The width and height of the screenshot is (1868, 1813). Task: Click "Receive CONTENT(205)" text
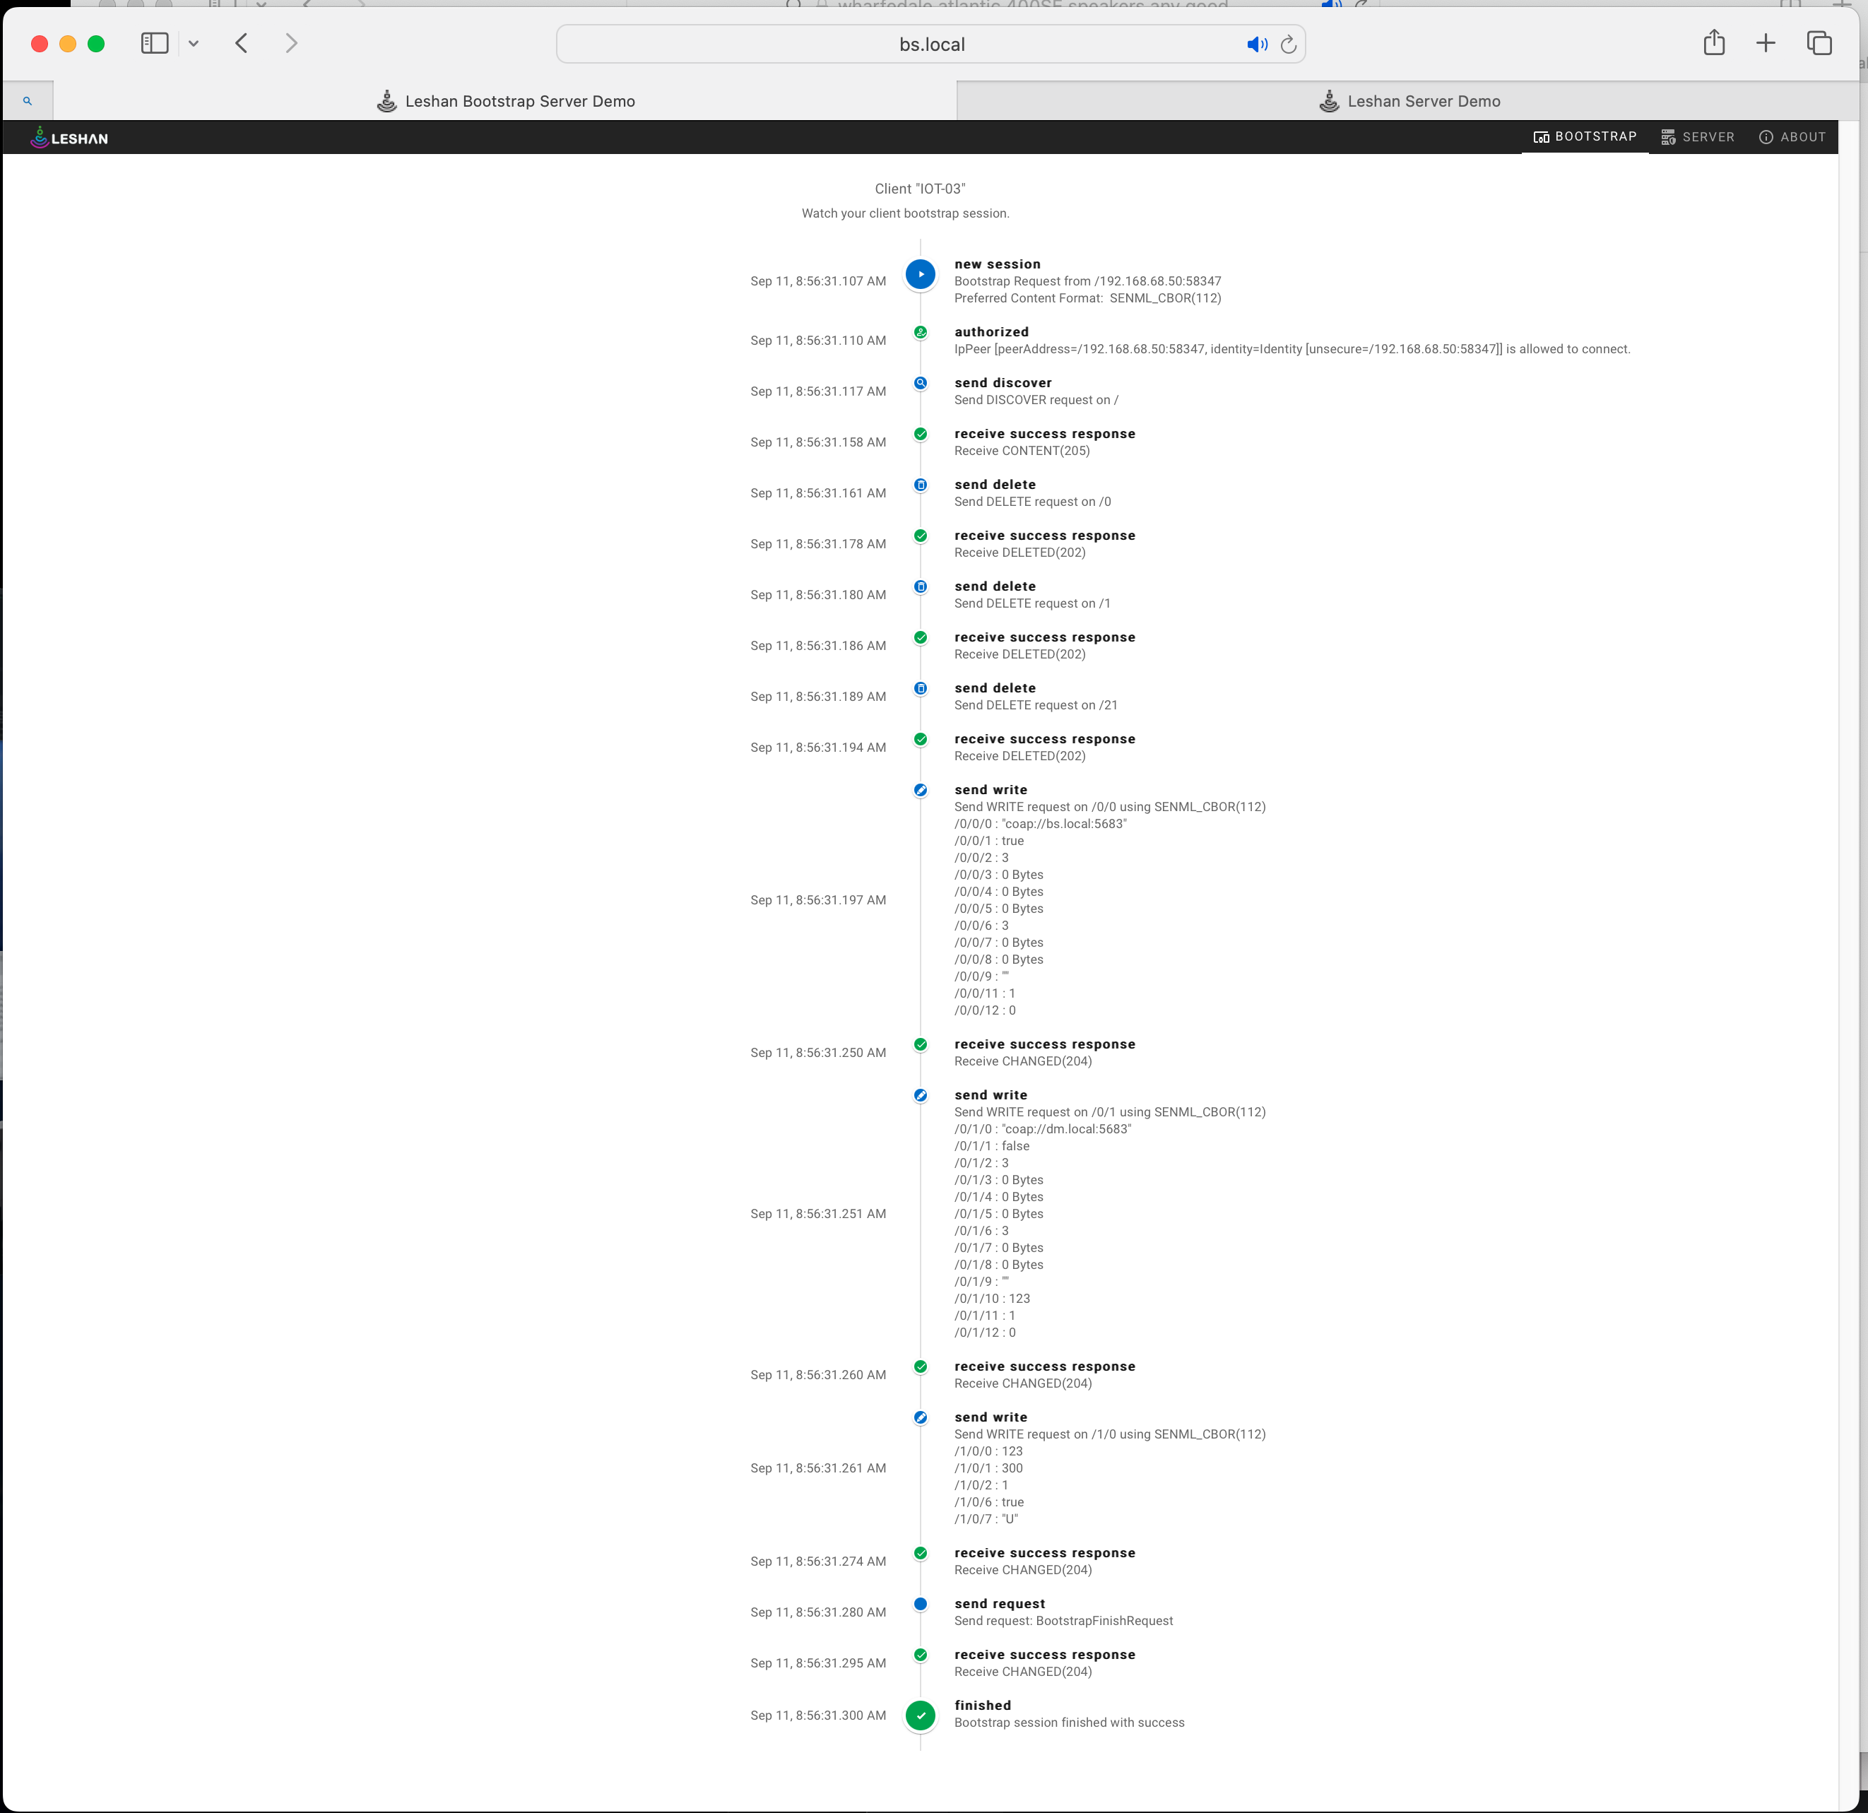(1022, 451)
